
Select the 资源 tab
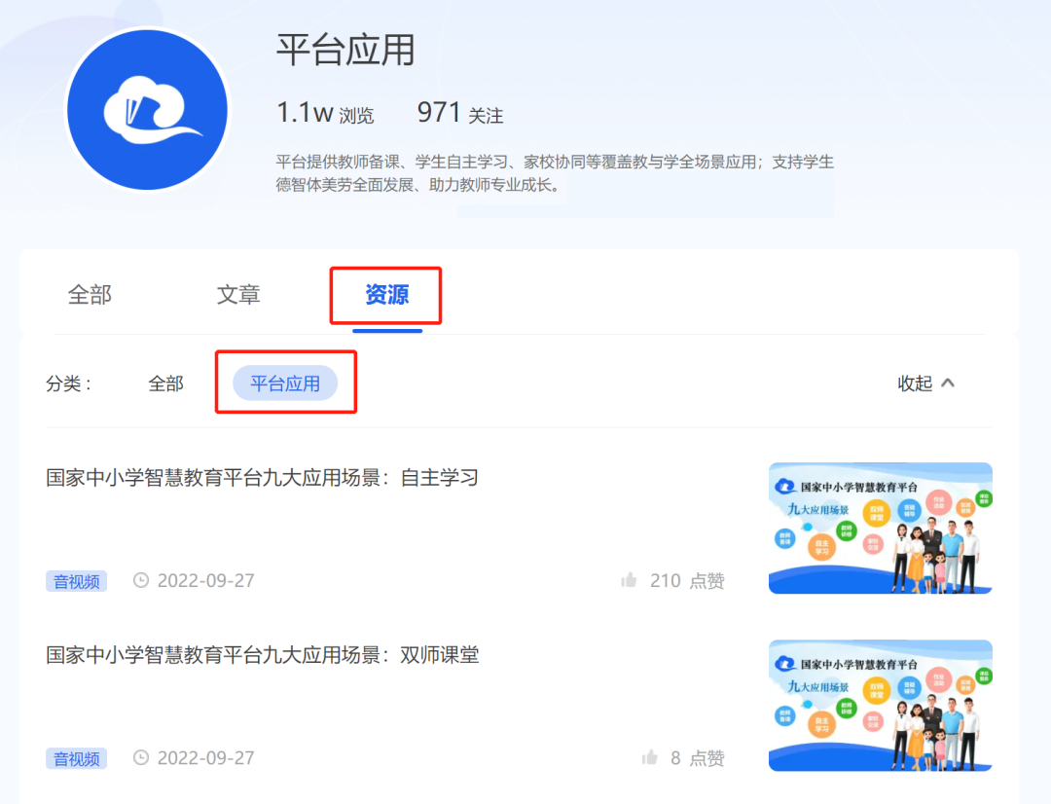coord(386,295)
